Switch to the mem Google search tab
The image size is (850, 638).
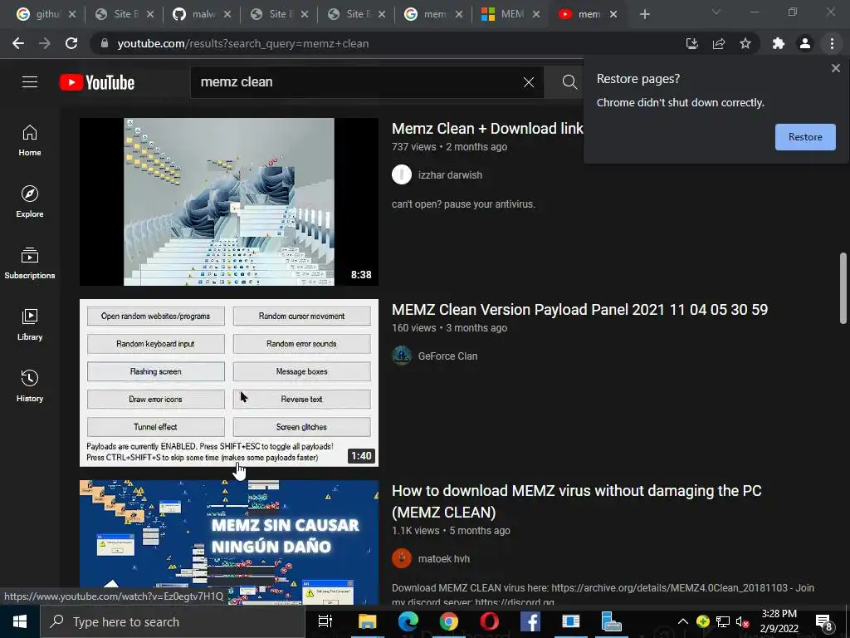(x=433, y=14)
